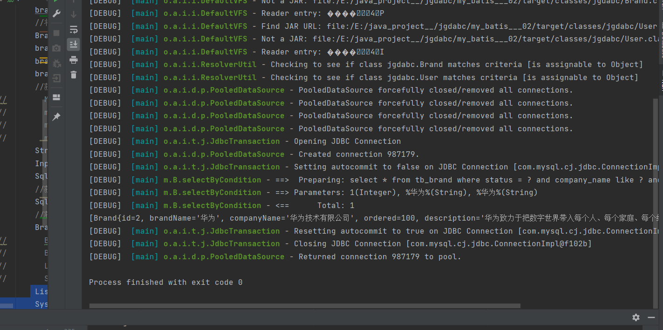Viewport: 663px width, 330px height.
Task: Click 'Process finished with exit code 0' line
Action: pos(166,282)
